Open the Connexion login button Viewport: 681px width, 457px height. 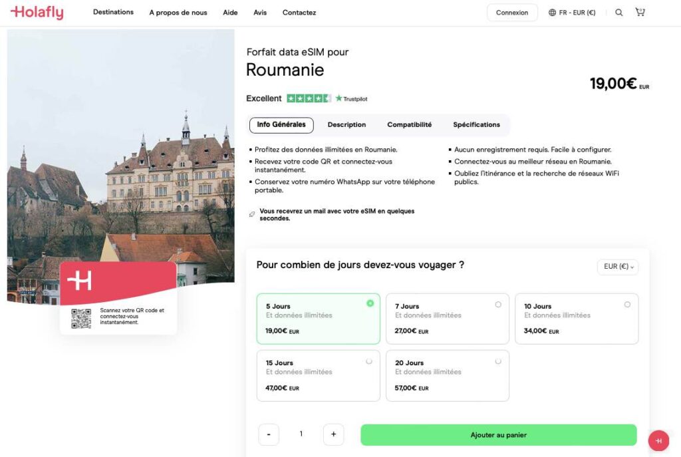coord(512,12)
